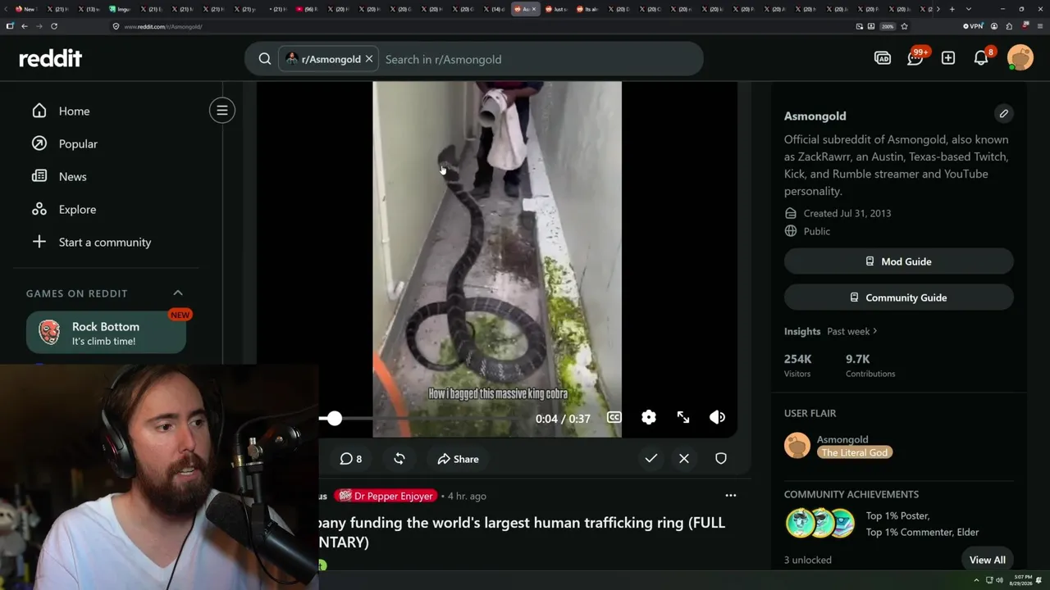Viewport: 1050px width, 590px height.
Task: Click the browser address bar URL
Action: tap(162, 26)
